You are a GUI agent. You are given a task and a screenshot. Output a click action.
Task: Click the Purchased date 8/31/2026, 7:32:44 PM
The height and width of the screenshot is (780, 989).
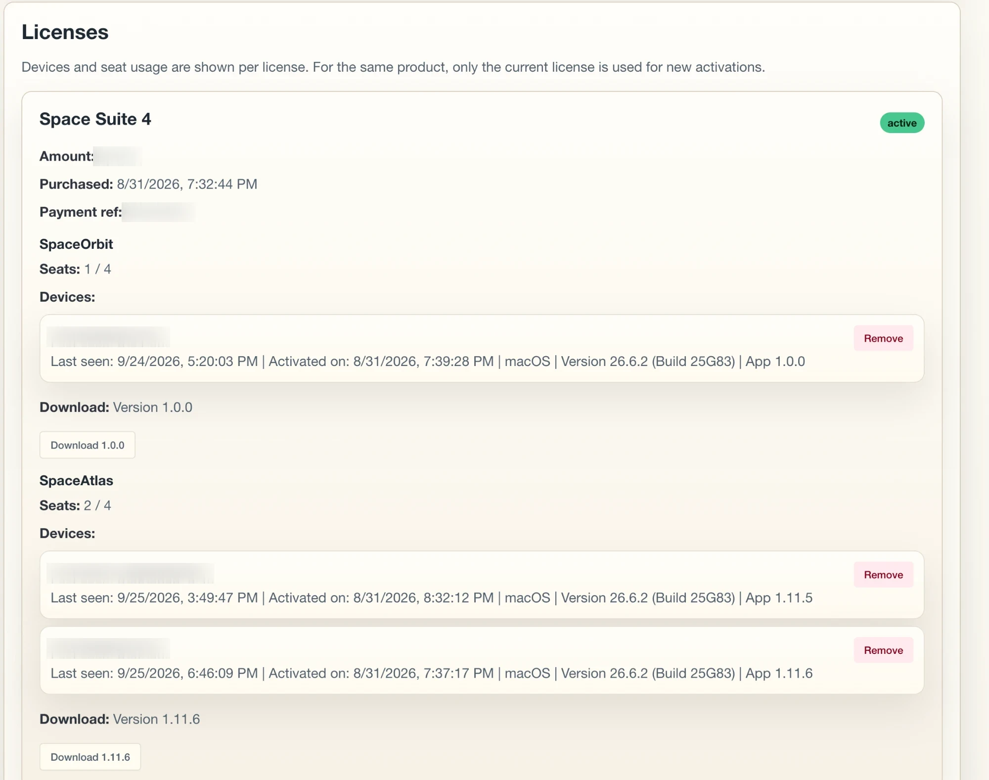pyautogui.click(x=187, y=184)
